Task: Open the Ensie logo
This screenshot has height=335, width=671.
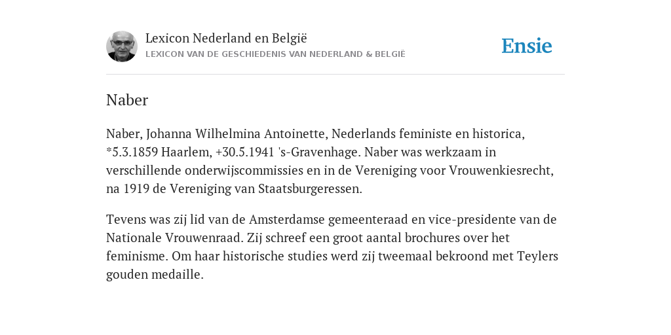Action: 527,46
